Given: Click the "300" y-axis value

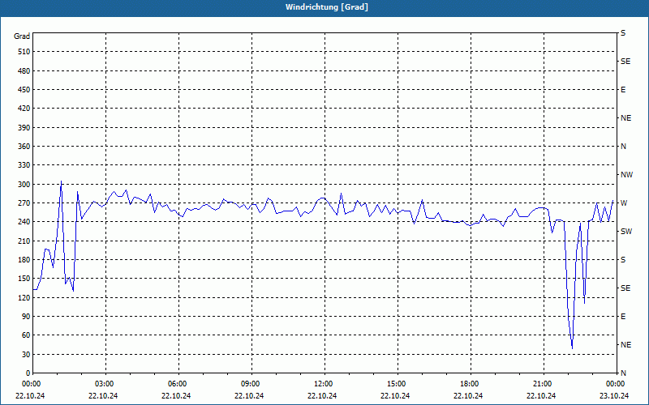Looking at the screenshot, I should [x=24, y=184].
